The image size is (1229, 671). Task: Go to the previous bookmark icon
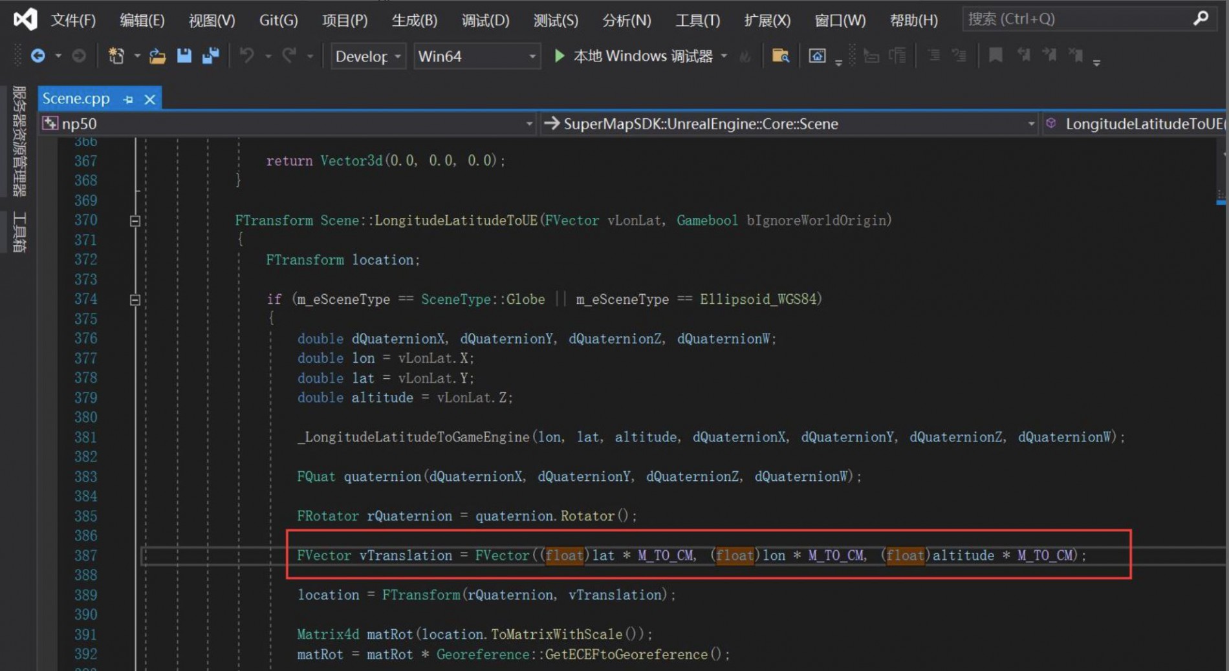click(1023, 56)
